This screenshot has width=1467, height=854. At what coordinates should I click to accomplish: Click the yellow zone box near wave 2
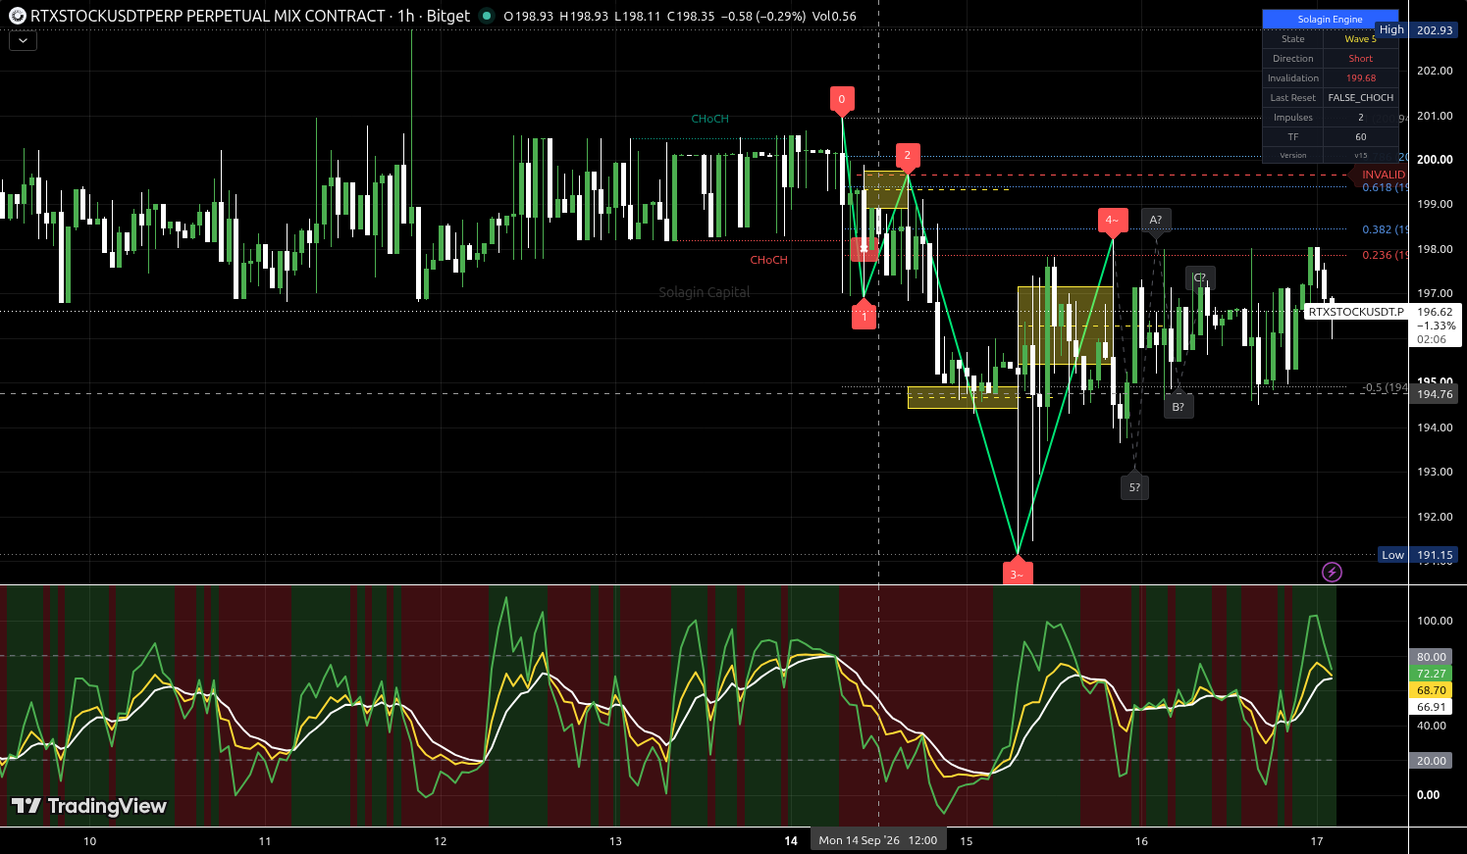(x=885, y=189)
